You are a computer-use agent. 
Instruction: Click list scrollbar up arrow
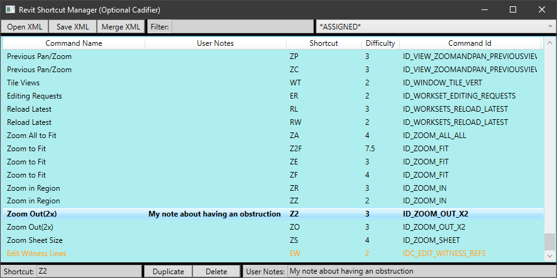point(549,42)
